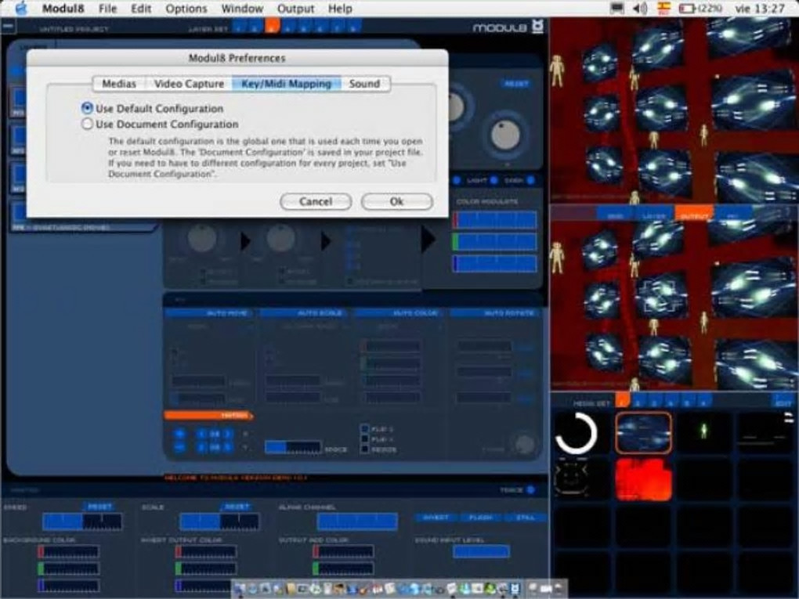This screenshot has width=799, height=599.
Task: Click the display icon in menu bar
Action: [617, 9]
